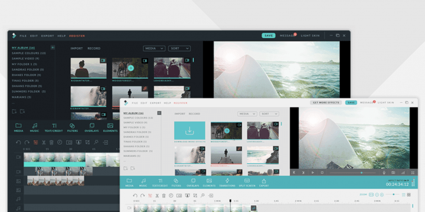
Task: Switch to grid view in light timeline
Action: point(408,195)
